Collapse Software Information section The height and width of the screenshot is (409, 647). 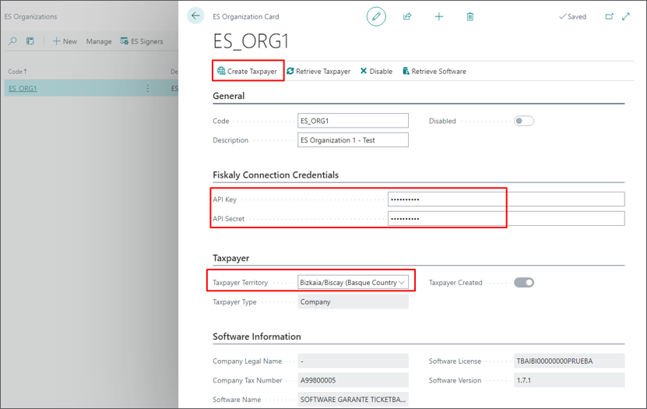257,337
